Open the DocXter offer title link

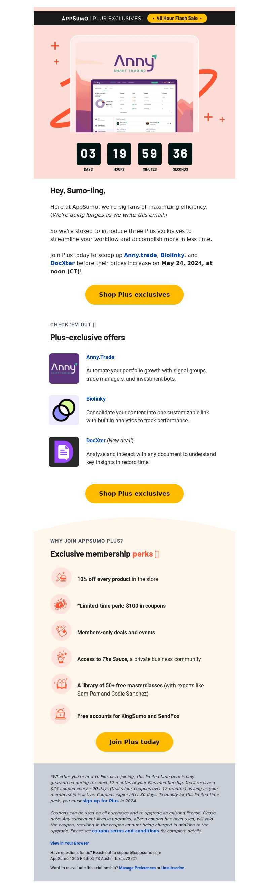[96, 440]
